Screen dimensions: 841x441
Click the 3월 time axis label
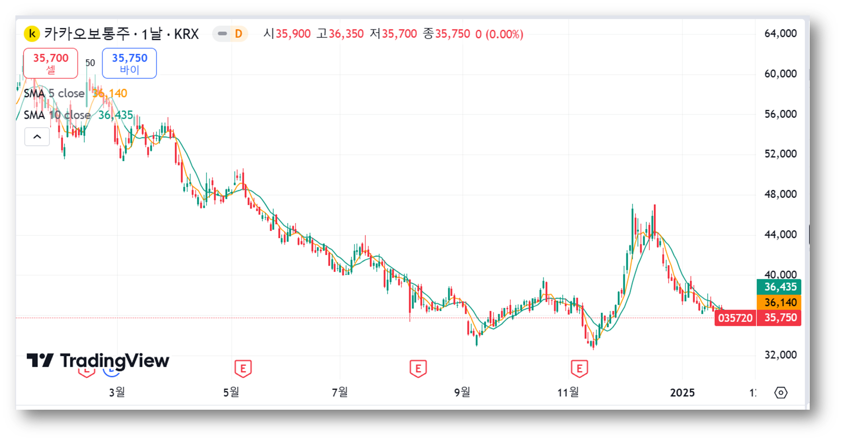pos(117,392)
